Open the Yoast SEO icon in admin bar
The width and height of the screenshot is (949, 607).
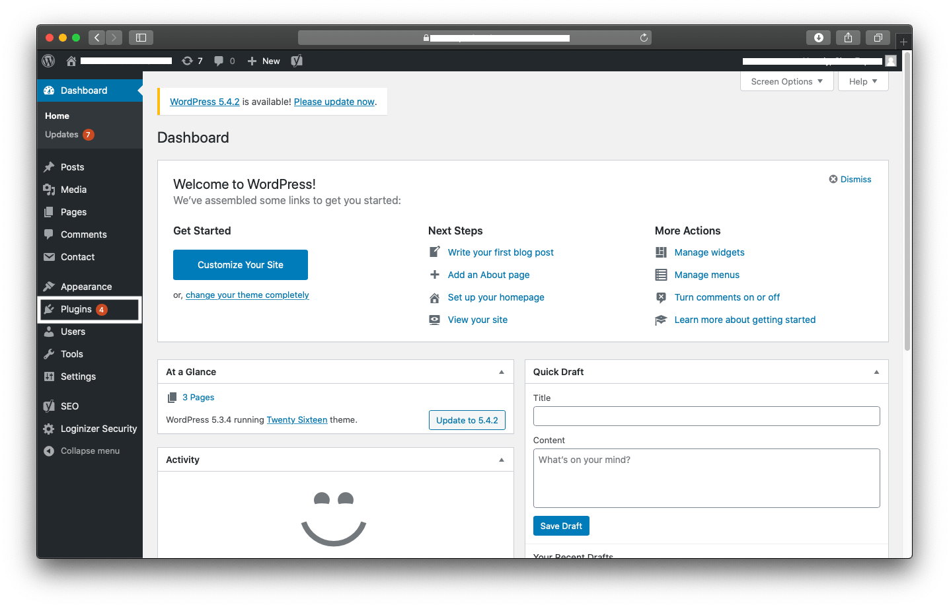tap(297, 61)
